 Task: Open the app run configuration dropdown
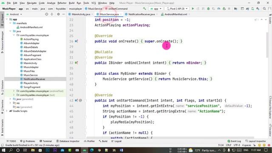pyautogui.click(x=156, y=8)
